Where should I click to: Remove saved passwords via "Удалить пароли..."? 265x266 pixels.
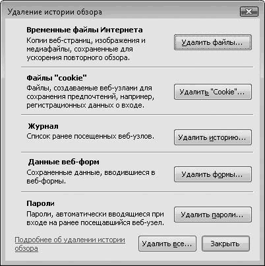(x=213, y=215)
